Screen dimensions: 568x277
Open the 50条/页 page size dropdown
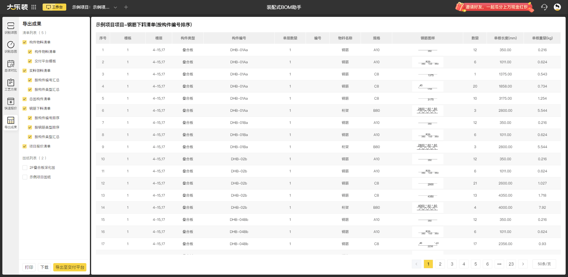click(544, 264)
